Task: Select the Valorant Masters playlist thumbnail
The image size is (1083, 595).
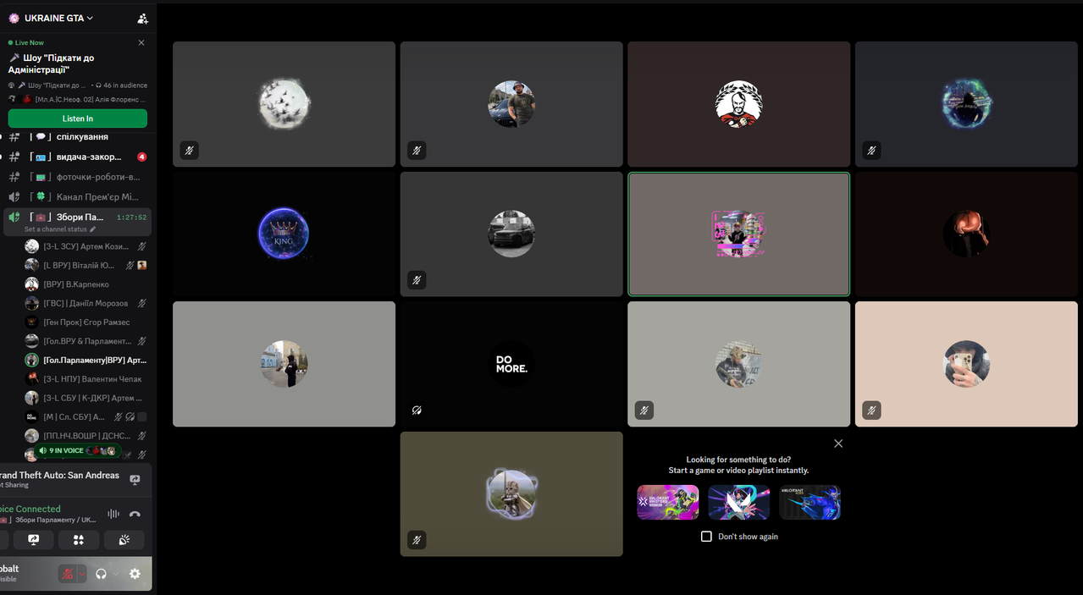Action: click(x=668, y=502)
